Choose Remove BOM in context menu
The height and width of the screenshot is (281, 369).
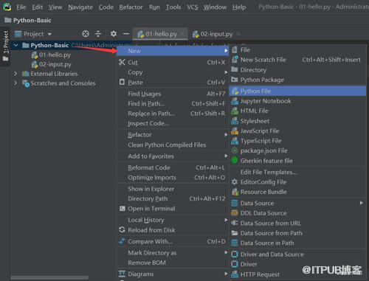pos(172,263)
